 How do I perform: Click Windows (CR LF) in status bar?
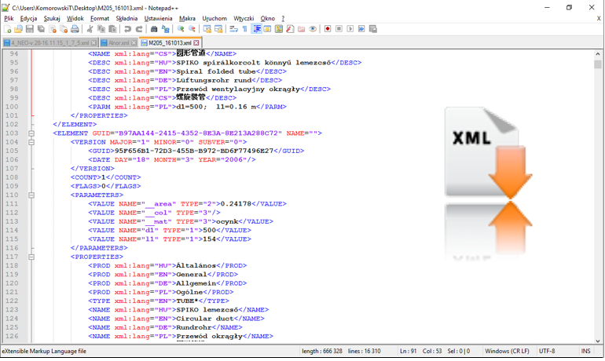point(508,351)
